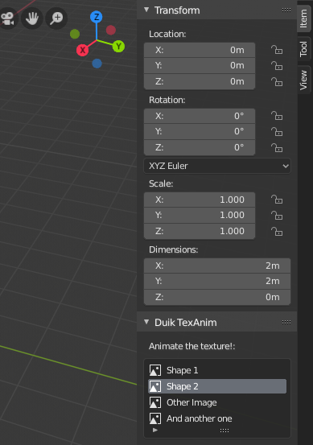This screenshot has height=445, width=313.
Task: Switch to the View sidebar tab
Action: (x=304, y=80)
